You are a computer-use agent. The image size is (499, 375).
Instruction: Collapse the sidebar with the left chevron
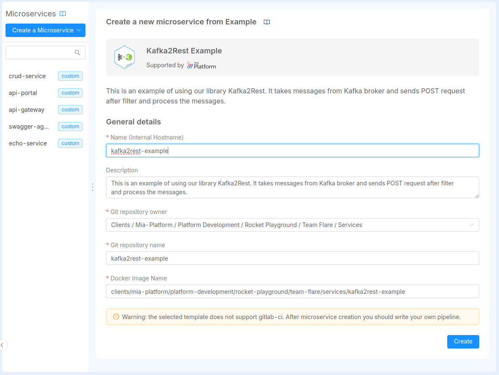[x=3, y=345]
